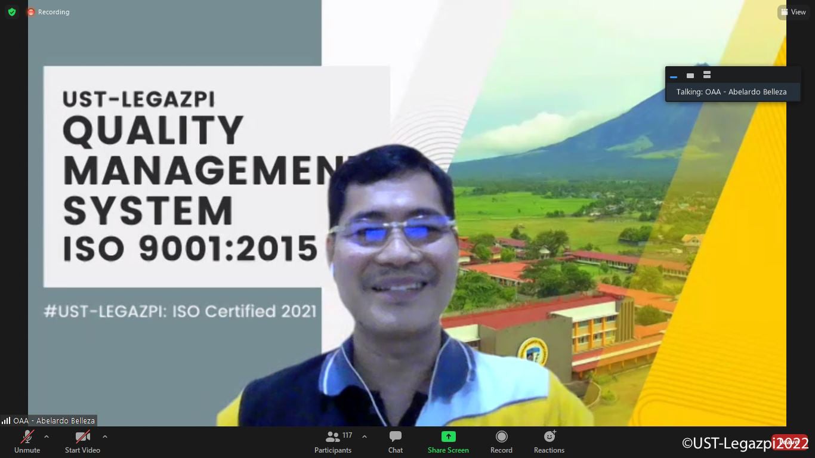Expand video options next to Start Video
Image resolution: width=815 pixels, height=458 pixels.
coord(105,437)
